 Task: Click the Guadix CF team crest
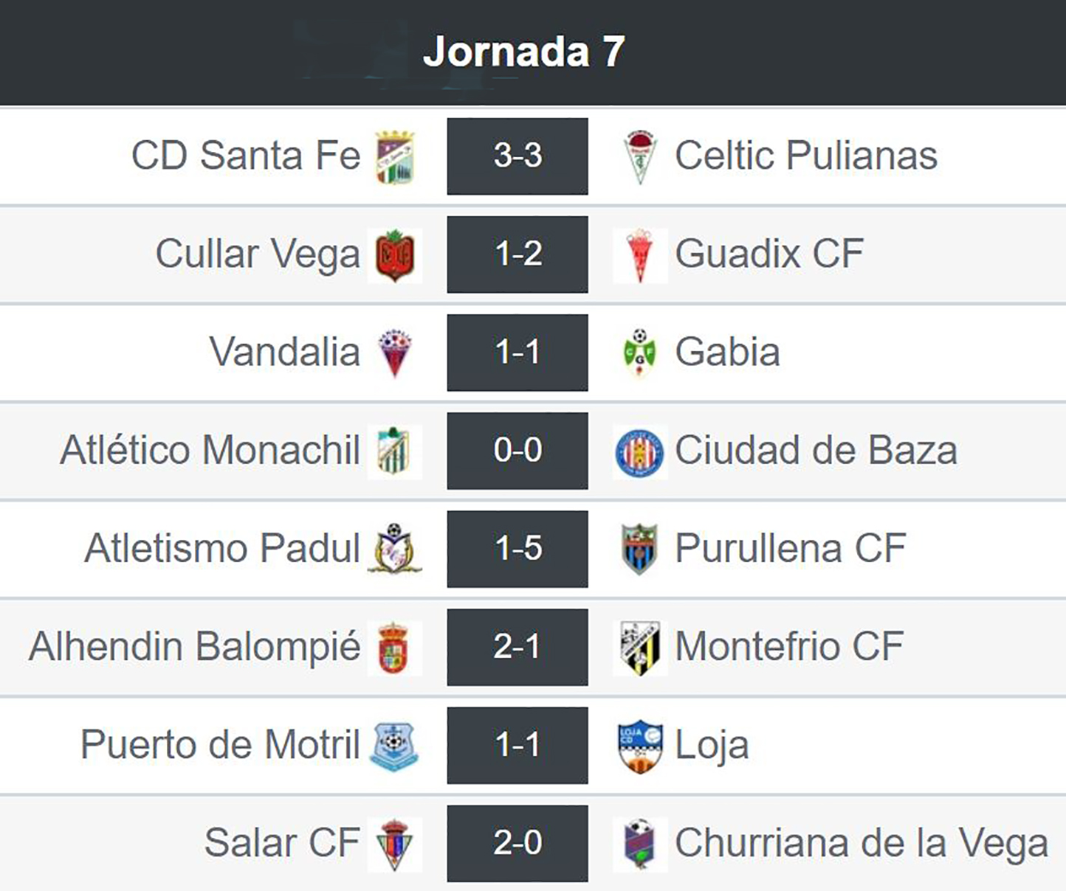point(640,255)
